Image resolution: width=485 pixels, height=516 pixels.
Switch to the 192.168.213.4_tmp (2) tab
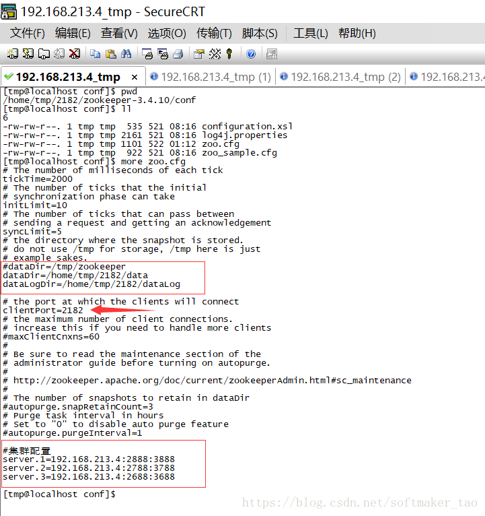tap(340, 77)
